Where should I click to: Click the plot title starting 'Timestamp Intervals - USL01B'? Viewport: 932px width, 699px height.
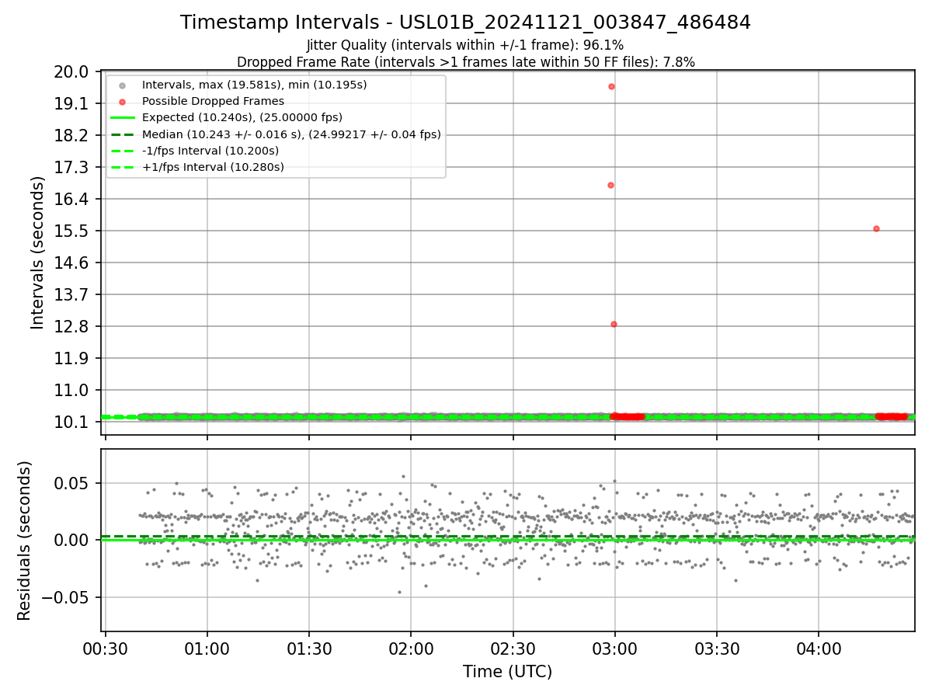(x=465, y=23)
